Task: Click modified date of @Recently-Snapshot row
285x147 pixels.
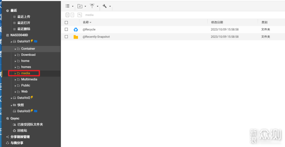Action: point(225,37)
